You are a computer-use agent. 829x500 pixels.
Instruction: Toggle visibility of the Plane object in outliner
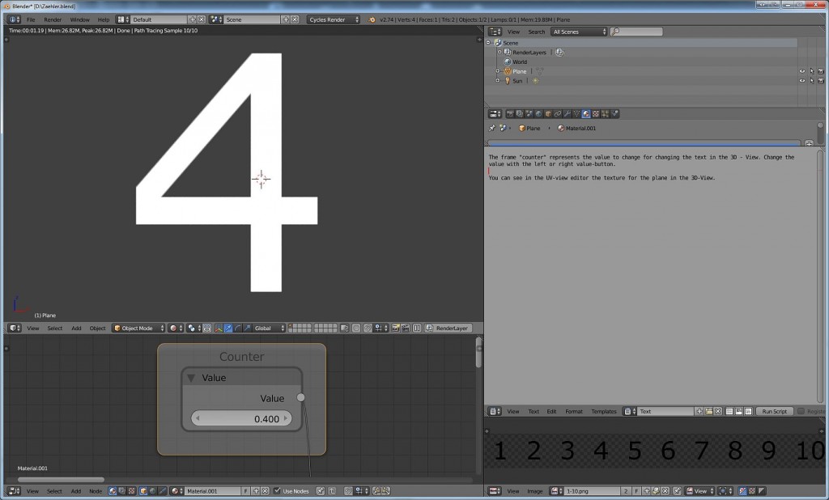coord(801,71)
